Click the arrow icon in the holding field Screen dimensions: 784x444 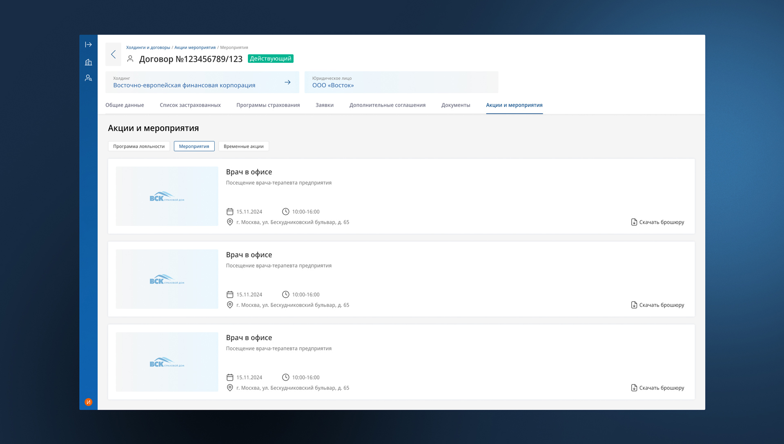point(287,82)
